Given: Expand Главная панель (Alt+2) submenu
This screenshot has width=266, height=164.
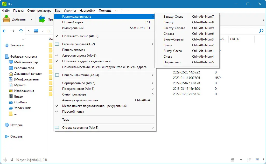Looking at the screenshot, I should 104,44.
